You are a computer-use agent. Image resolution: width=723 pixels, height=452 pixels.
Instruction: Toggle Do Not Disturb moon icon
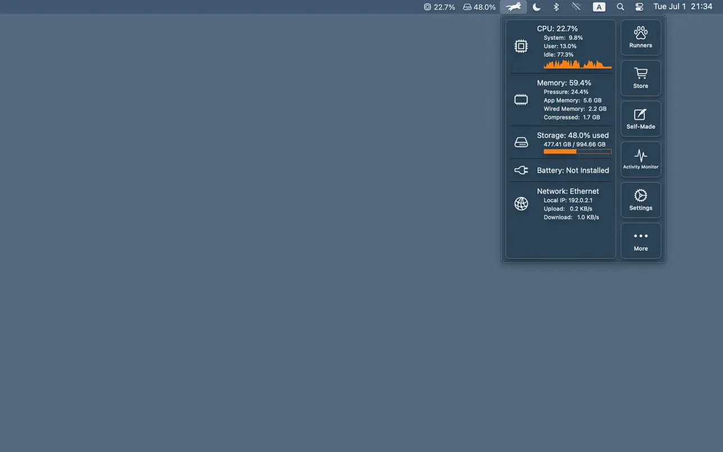[536, 7]
